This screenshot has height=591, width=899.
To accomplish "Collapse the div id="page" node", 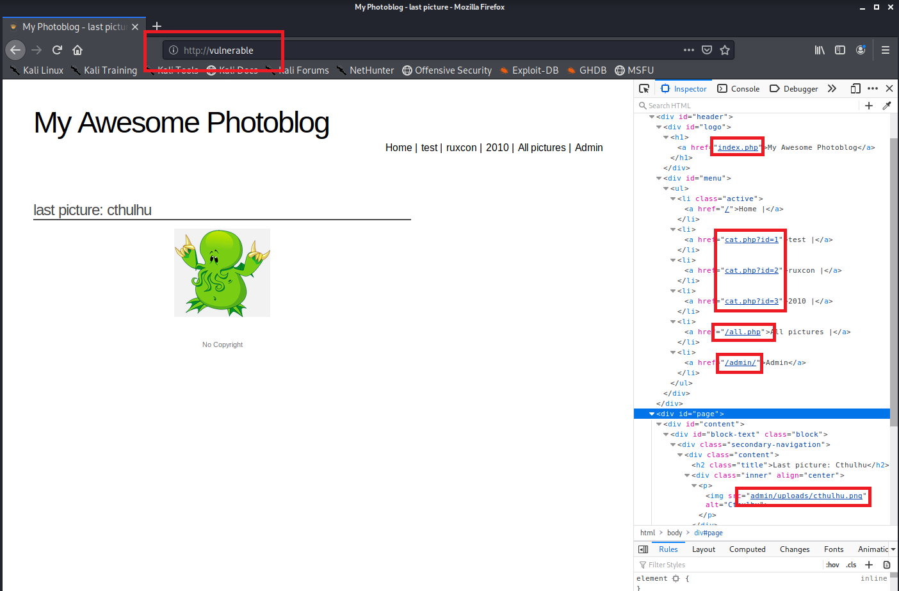I will 652,414.
